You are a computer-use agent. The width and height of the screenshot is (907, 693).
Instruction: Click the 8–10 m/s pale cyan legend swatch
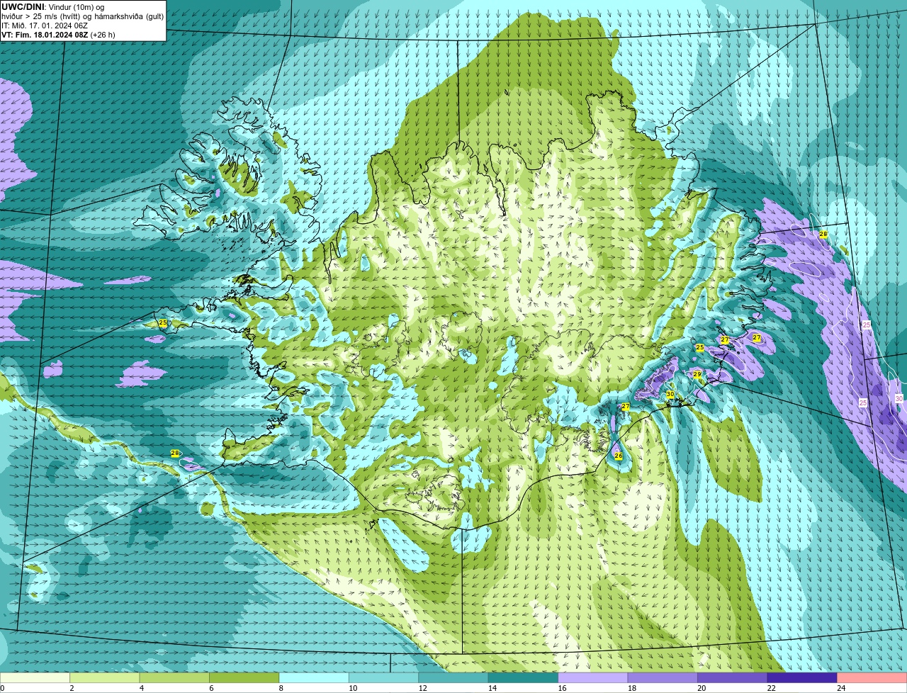tap(314, 678)
